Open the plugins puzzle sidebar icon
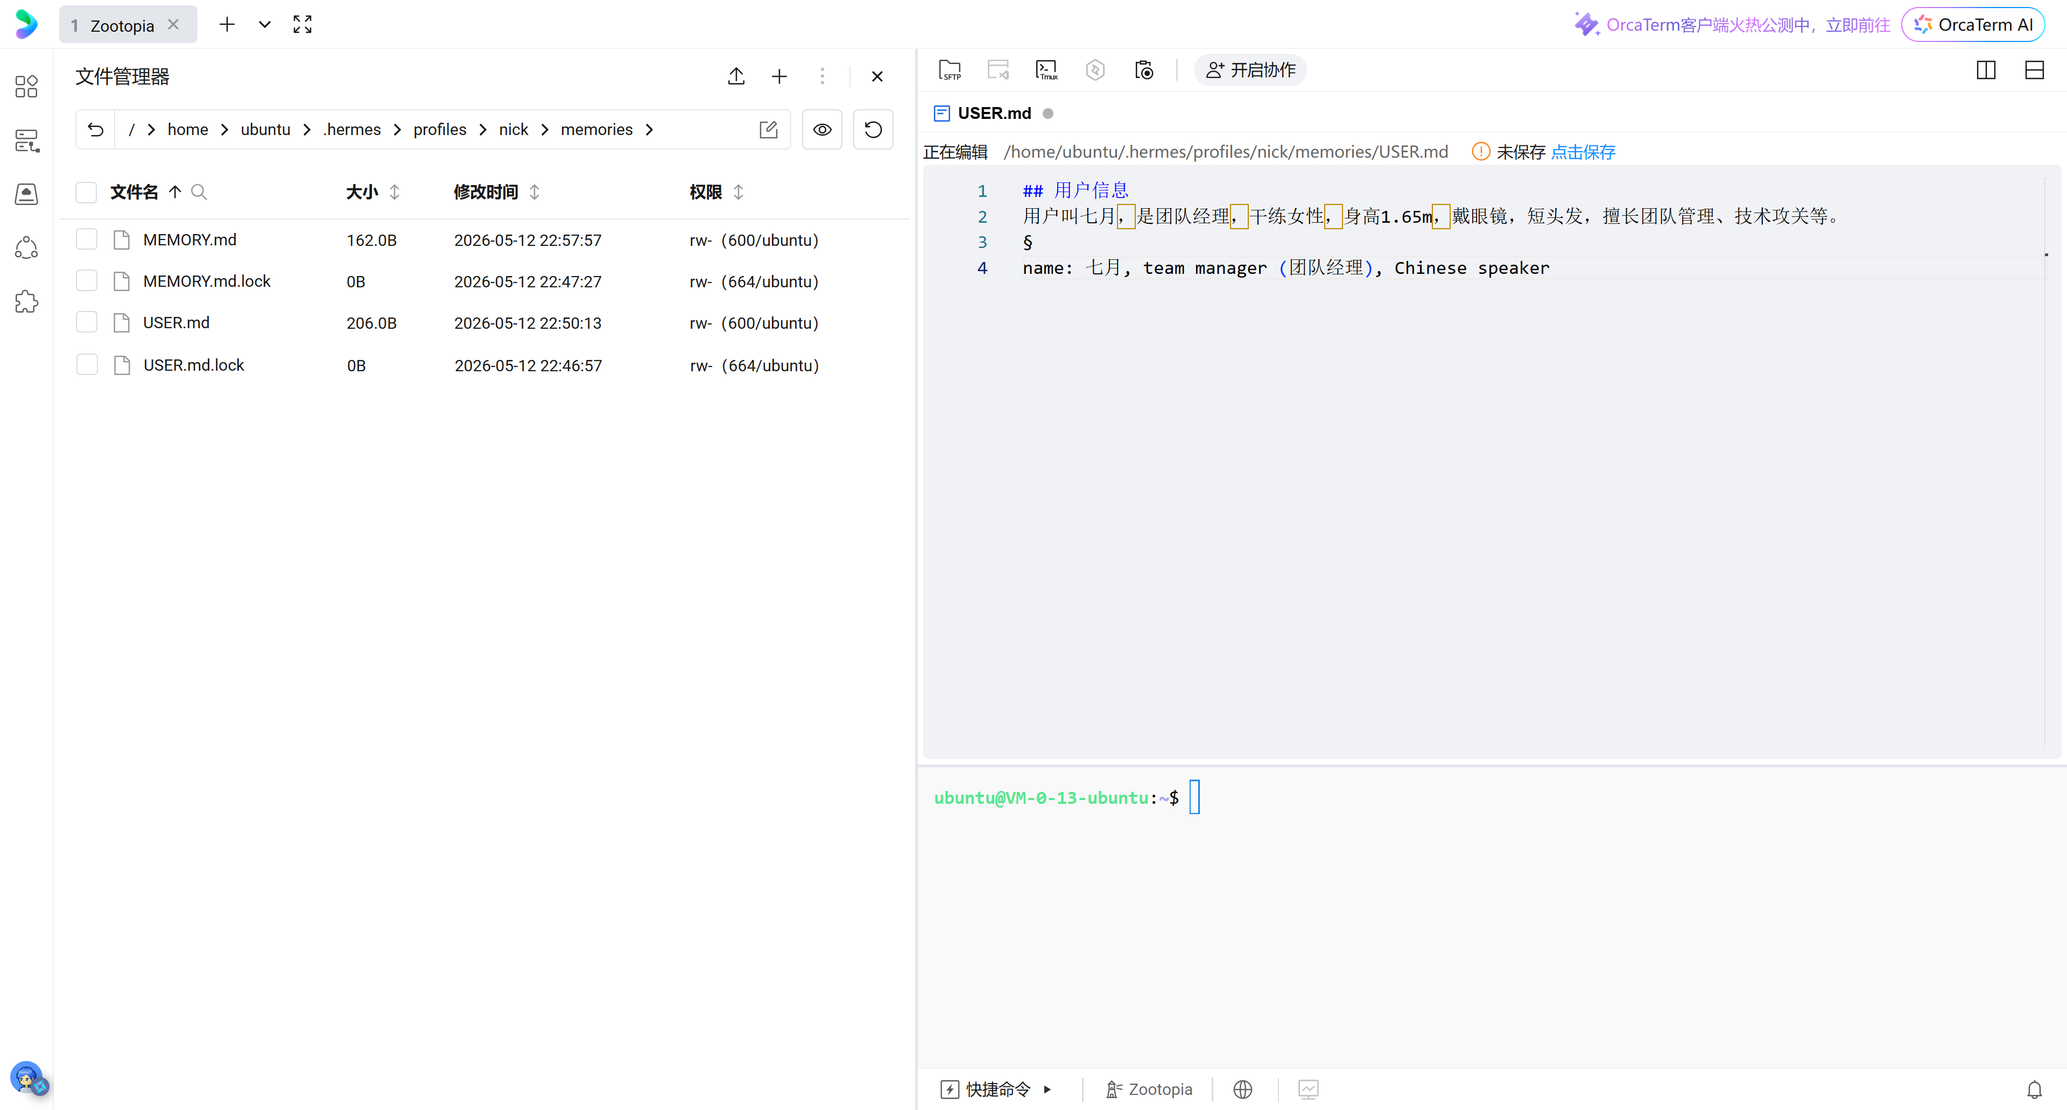This screenshot has width=2067, height=1110. [x=26, y=301]
